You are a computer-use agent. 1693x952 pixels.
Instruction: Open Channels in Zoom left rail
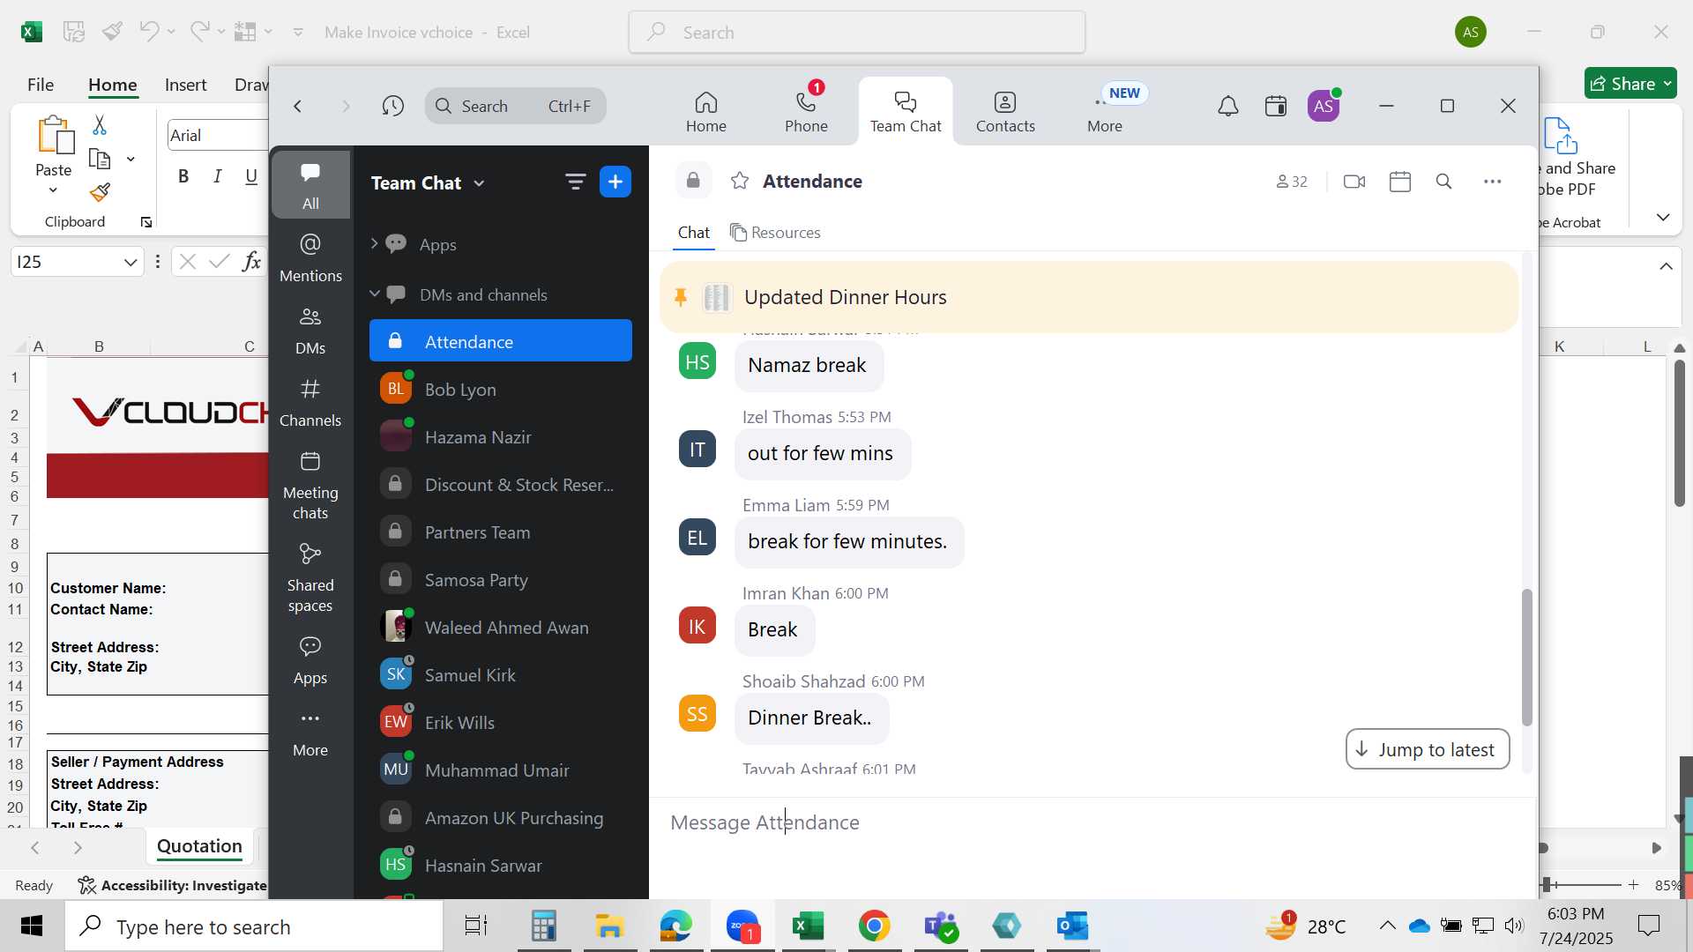(310, 403)
